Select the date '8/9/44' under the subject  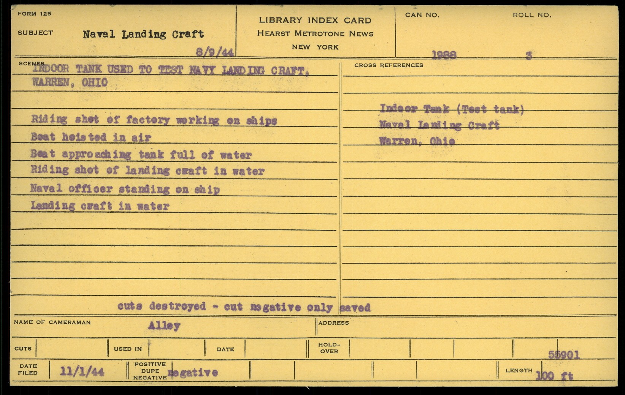pos(214,52)
